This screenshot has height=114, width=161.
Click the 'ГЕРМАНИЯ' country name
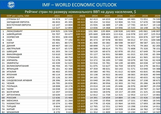click(13, 57)
